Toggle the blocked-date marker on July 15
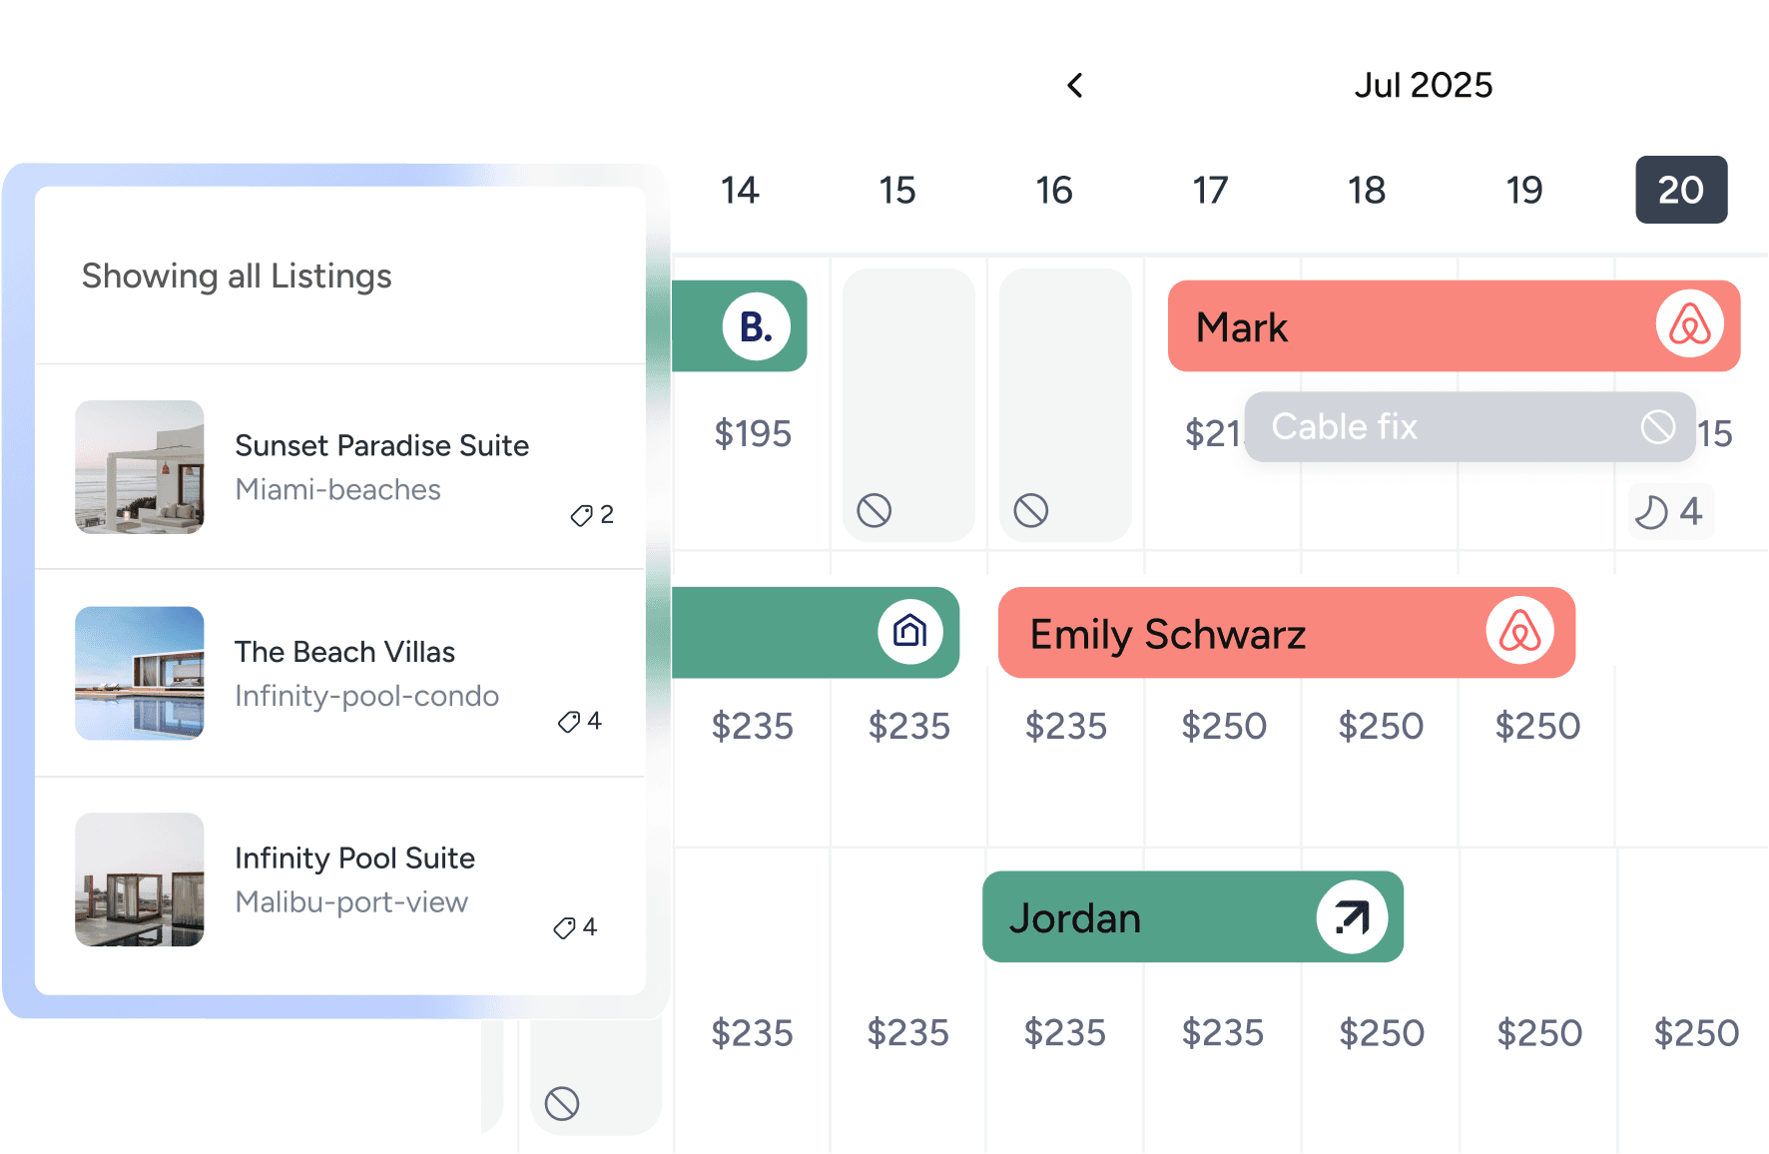 (874, 509)
